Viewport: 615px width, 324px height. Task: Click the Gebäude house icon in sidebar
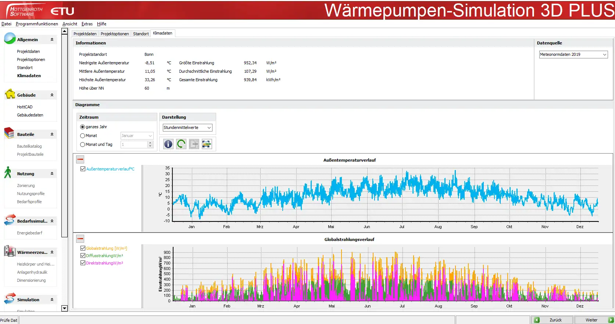tap(10, 94)
